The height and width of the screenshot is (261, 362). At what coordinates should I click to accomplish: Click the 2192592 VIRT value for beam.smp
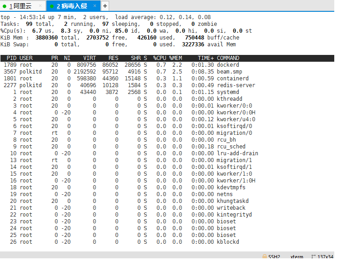(85, 72)
